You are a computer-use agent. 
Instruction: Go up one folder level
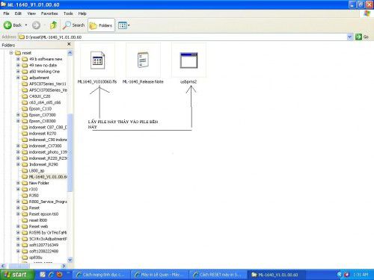53,25
